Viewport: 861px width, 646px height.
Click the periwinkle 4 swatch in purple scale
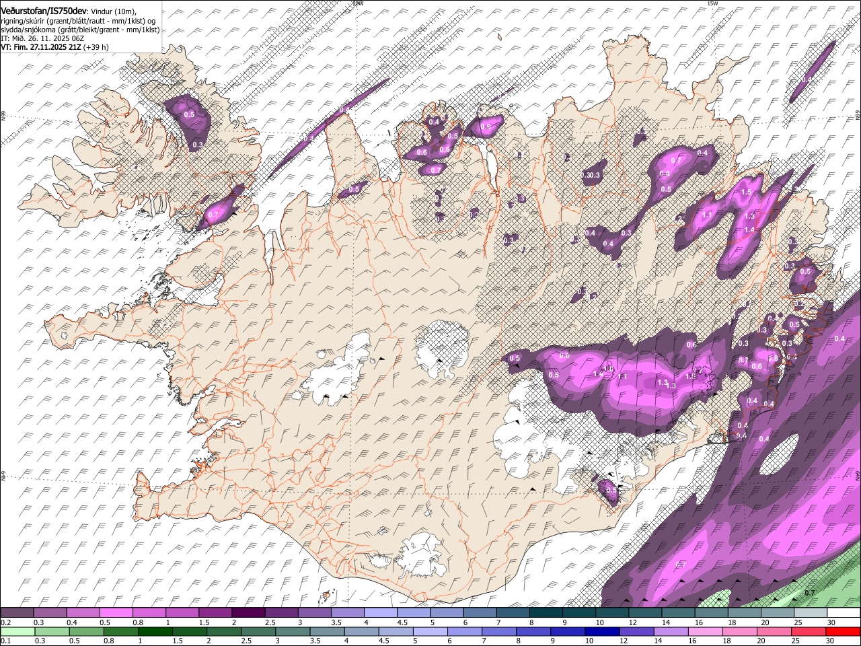380,613
